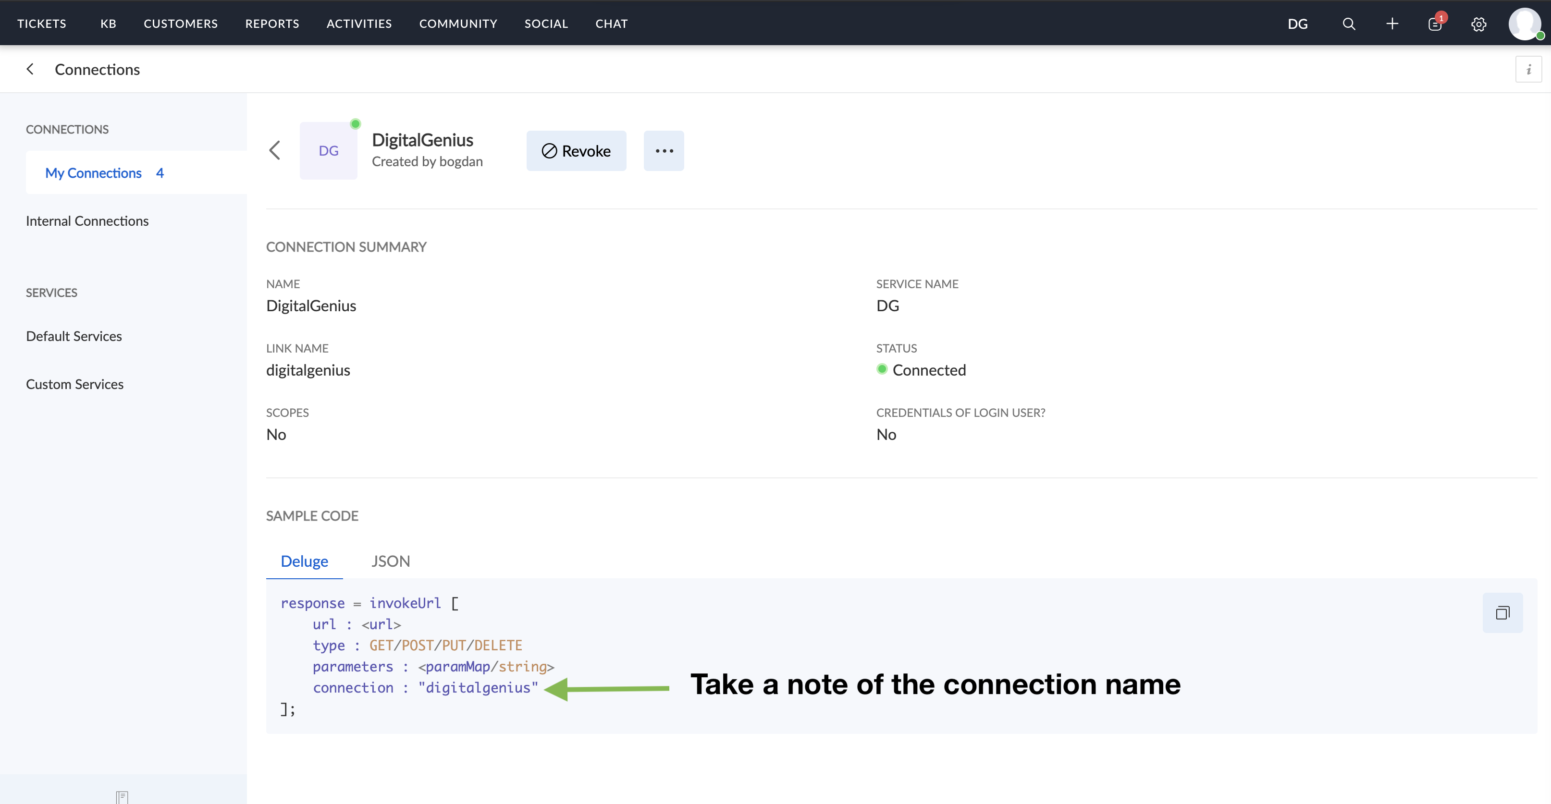Screen dimensions: 1551x804
Task: Click the DigitalGenius value under NAME
Action: (x=311, y=306)
